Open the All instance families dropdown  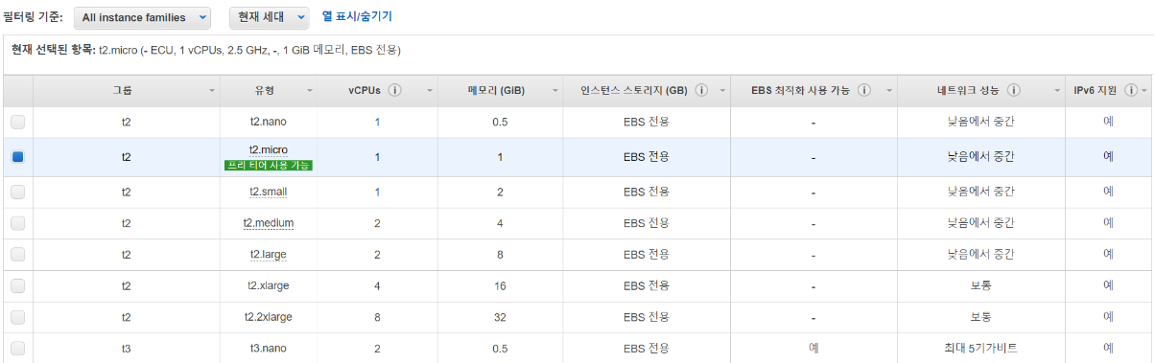point(142,17)
